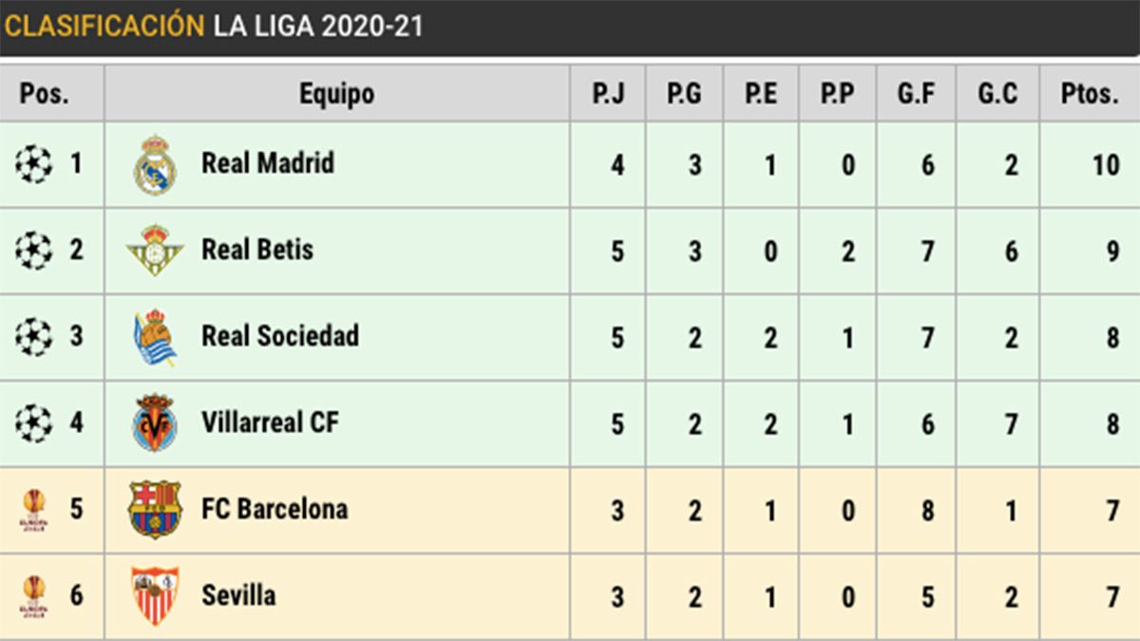Image resolution: width=1140 pixels, height=641 pixels.
Task: Open the Real Madrid team name
Action: tap(268, 163)
